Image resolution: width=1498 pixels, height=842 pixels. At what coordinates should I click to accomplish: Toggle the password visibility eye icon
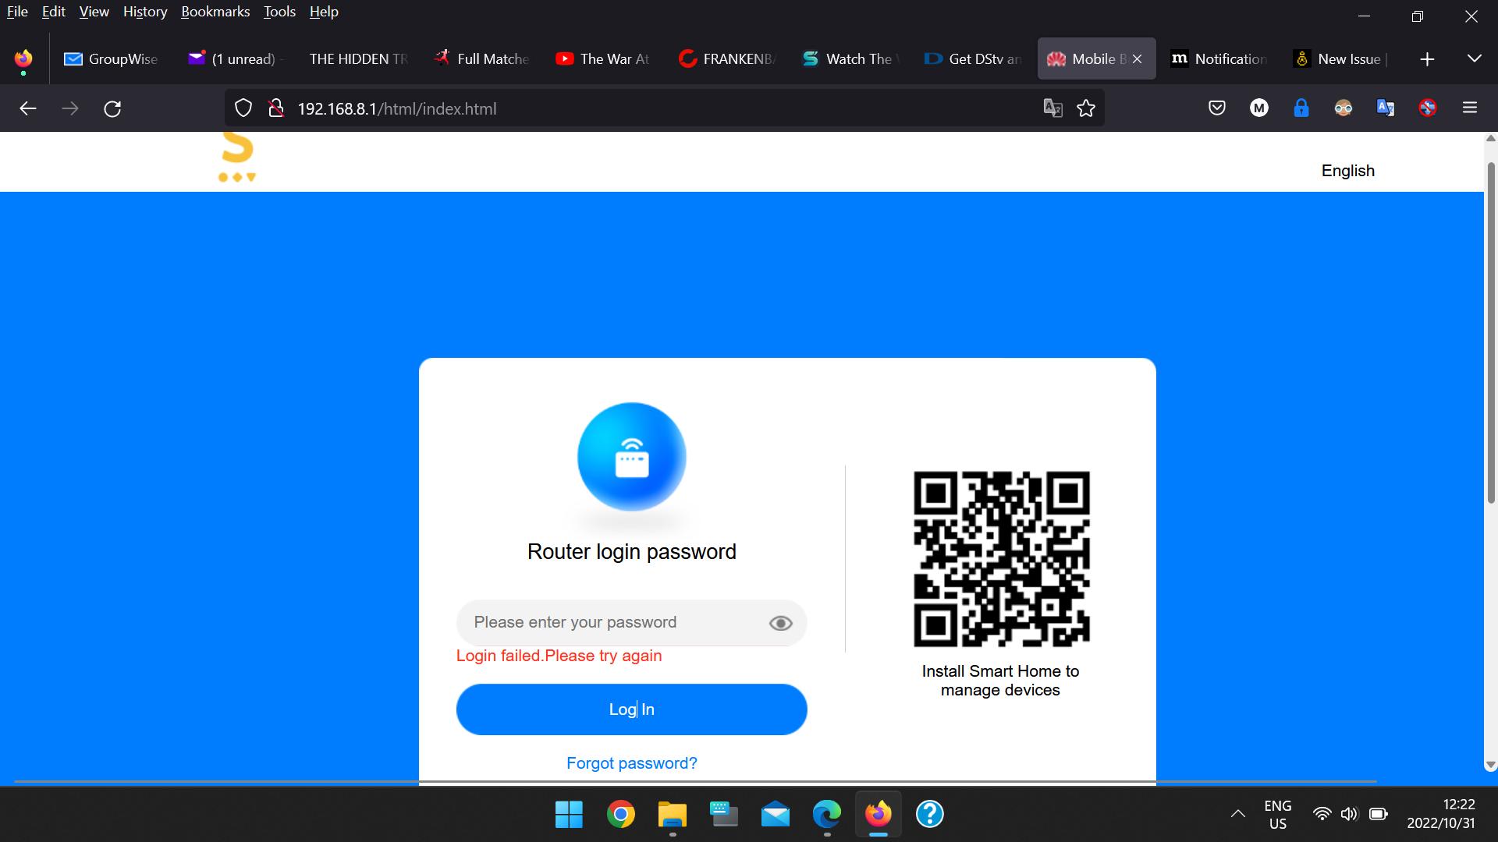pos(781,622)
